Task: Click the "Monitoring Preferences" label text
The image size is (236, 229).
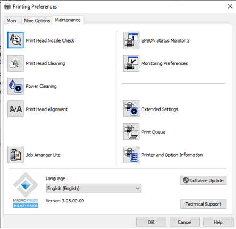Action: 165,63
